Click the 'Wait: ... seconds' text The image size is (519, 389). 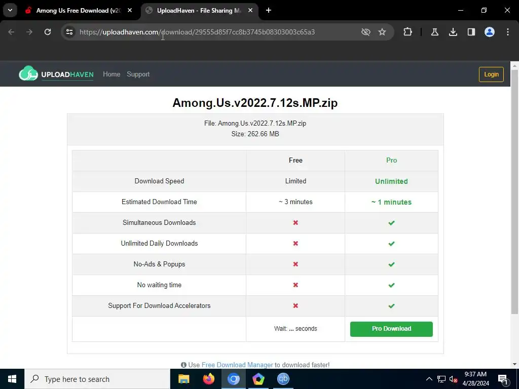[x=295, y=329]
